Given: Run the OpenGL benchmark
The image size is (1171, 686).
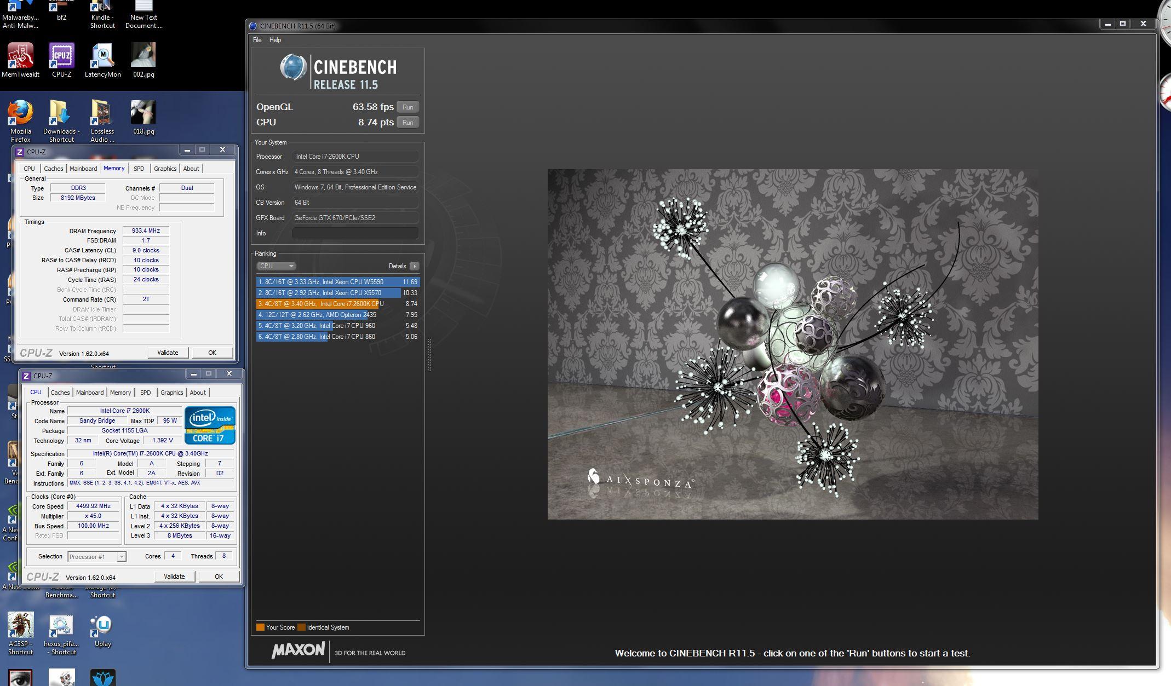Looking at the screenshot, I should click(407, 107).
